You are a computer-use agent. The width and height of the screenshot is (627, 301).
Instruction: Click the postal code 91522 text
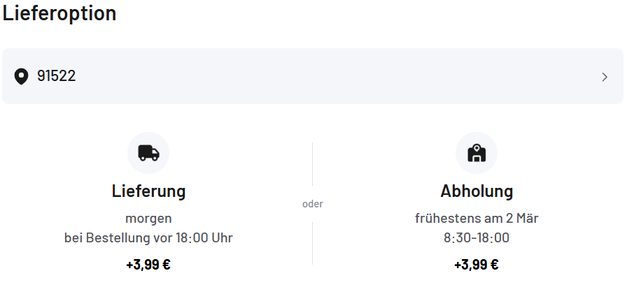pyautogui.click(x=57, y=76)
